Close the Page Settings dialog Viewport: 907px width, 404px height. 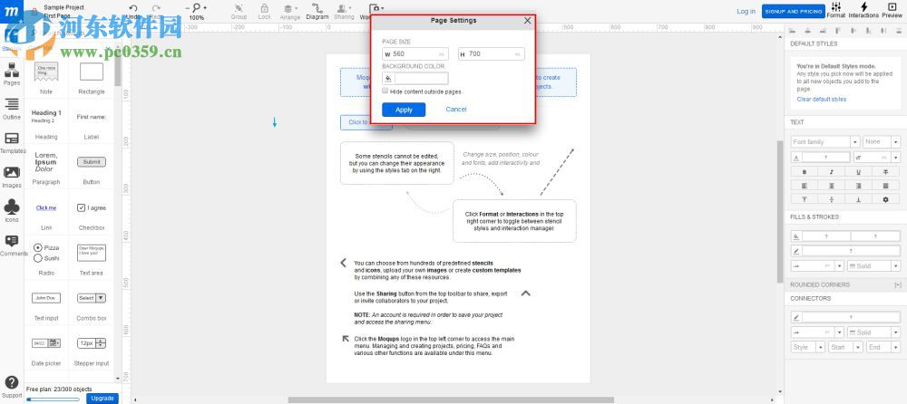[x=527, y=20]
